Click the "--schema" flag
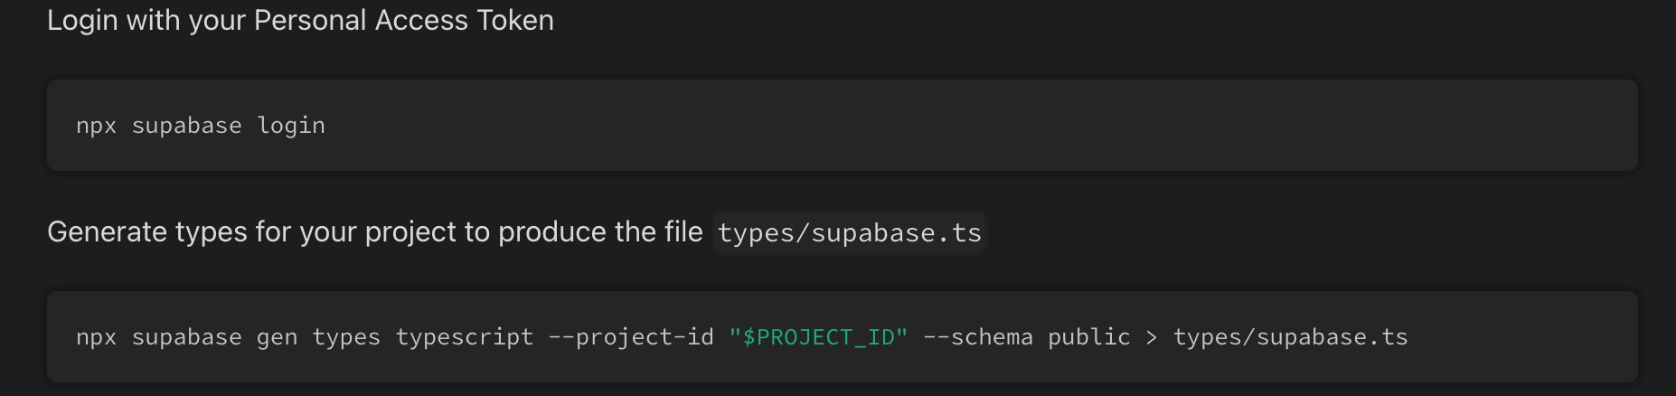Image resolution: width=1676 pixels, height=396 pixels. tap(978, 337)
